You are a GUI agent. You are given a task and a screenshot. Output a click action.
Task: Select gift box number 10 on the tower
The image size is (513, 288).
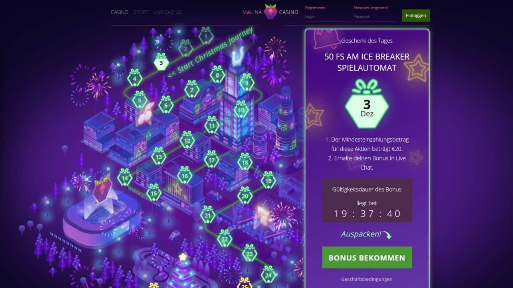tap(241, 108)
